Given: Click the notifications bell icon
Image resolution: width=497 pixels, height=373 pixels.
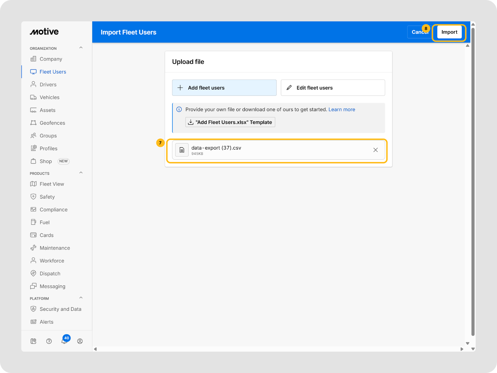Looking at the screenshot, I should [64, 341].
